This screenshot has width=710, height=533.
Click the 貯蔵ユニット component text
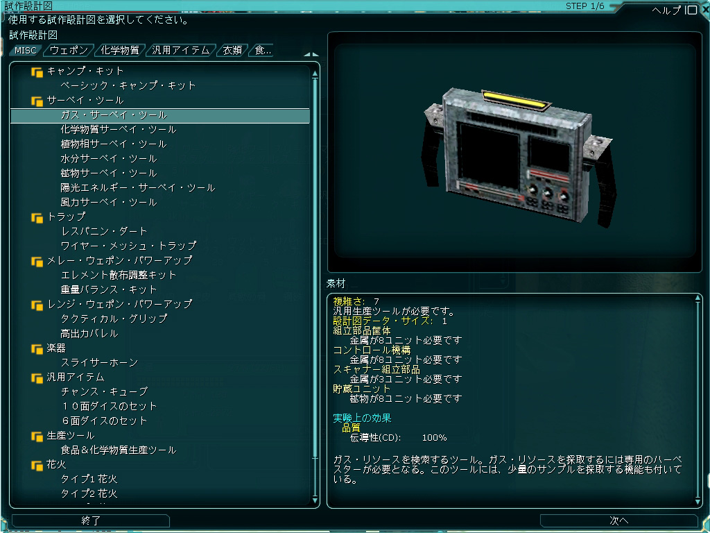362,389
